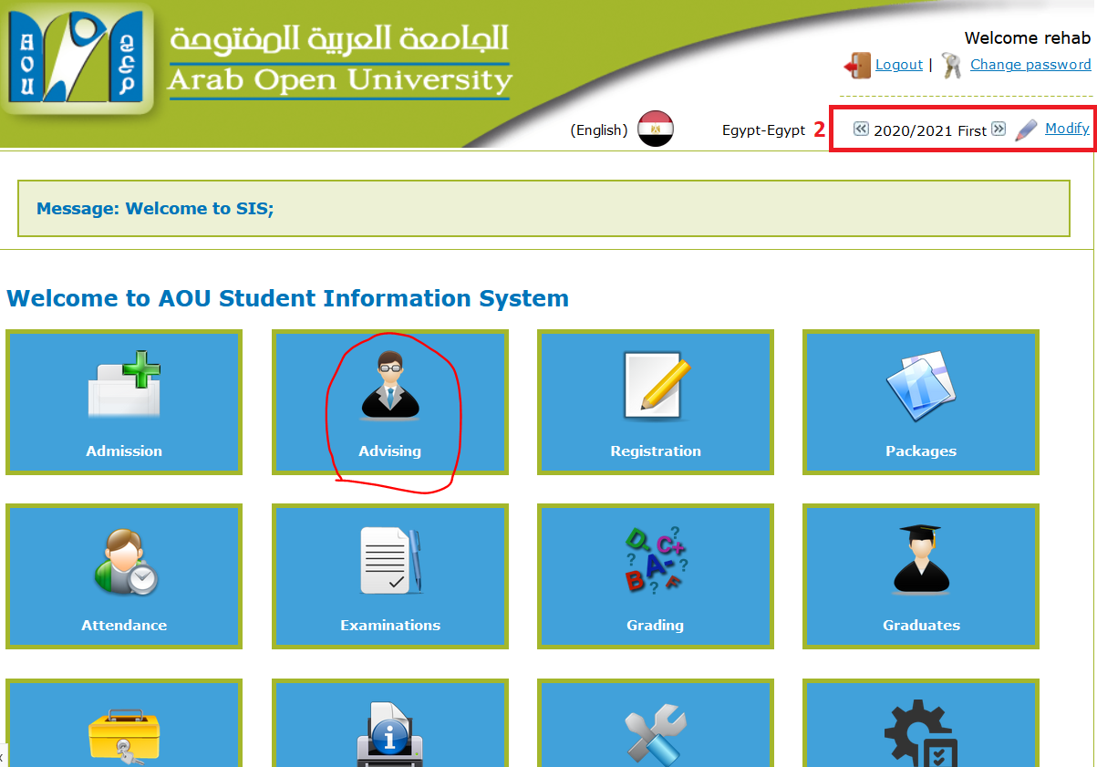This screenshot has width=1097, height=767.
Task: Click the yellow cash box icon
Action: pyautogui.click(x=124, y=737)
